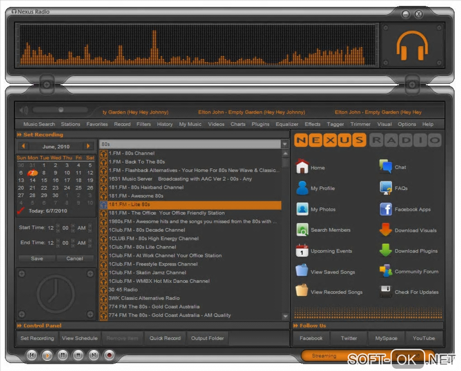Image resolution: width=461 pixels, height=371 pixels.
Task: Open the YouTube follow button
Action: pos(424,338)
